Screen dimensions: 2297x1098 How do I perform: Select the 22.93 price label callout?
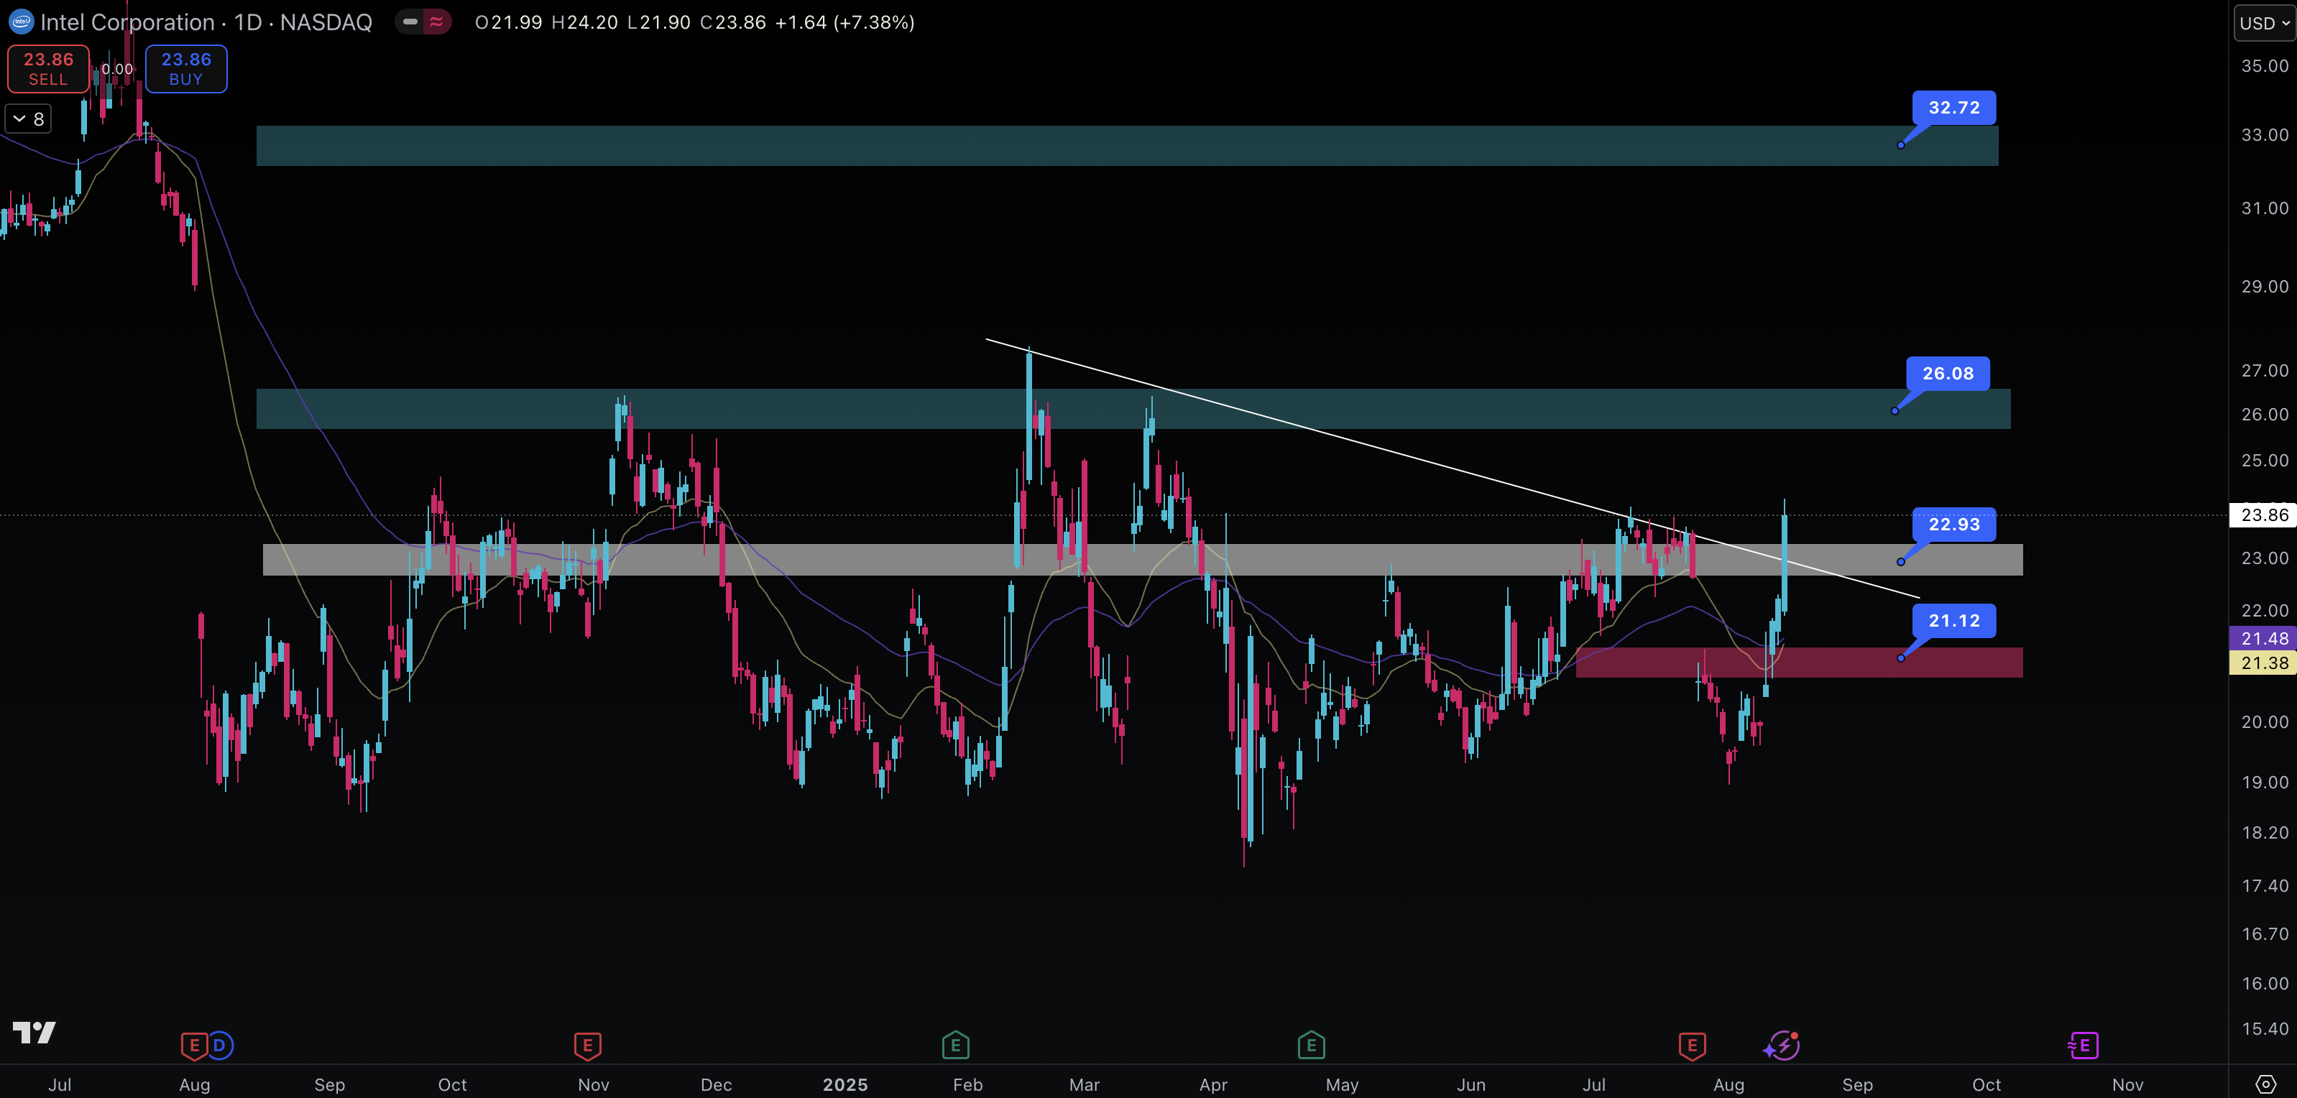1953,524
